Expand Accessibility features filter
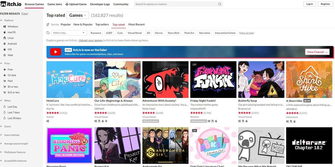The height and width of the screenshot is (167, 335). 15,161
